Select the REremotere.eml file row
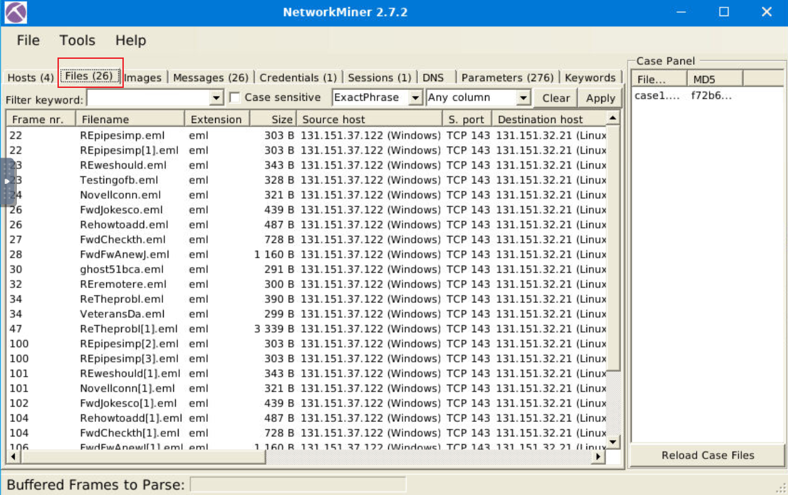 click(x=307, y=284)
